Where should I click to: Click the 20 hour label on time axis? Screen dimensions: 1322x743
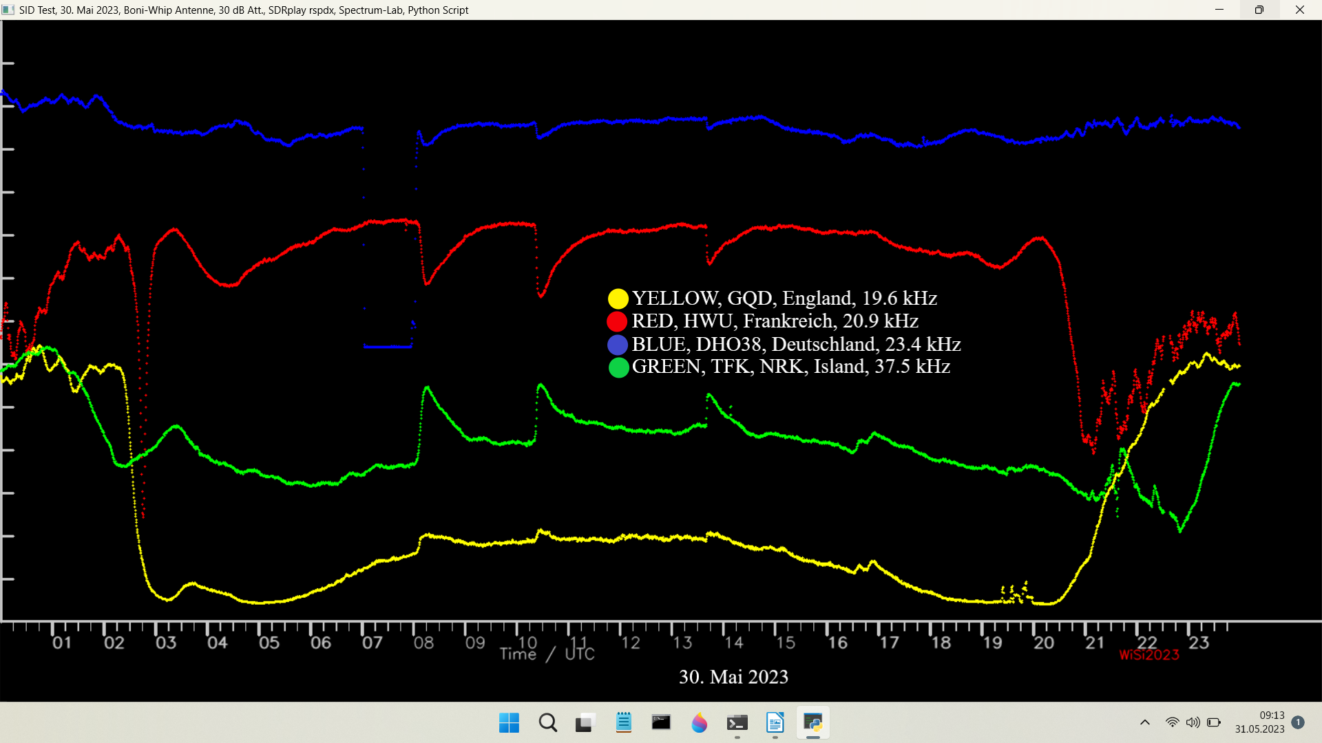(1044, 643)
